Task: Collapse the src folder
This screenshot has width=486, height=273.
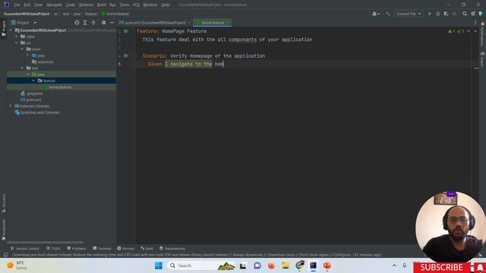Action: click(17, 42)
